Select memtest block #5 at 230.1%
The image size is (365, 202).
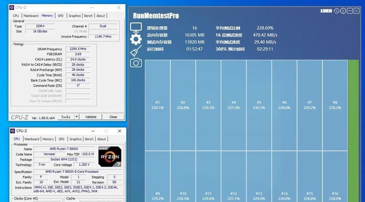point(259,105)
